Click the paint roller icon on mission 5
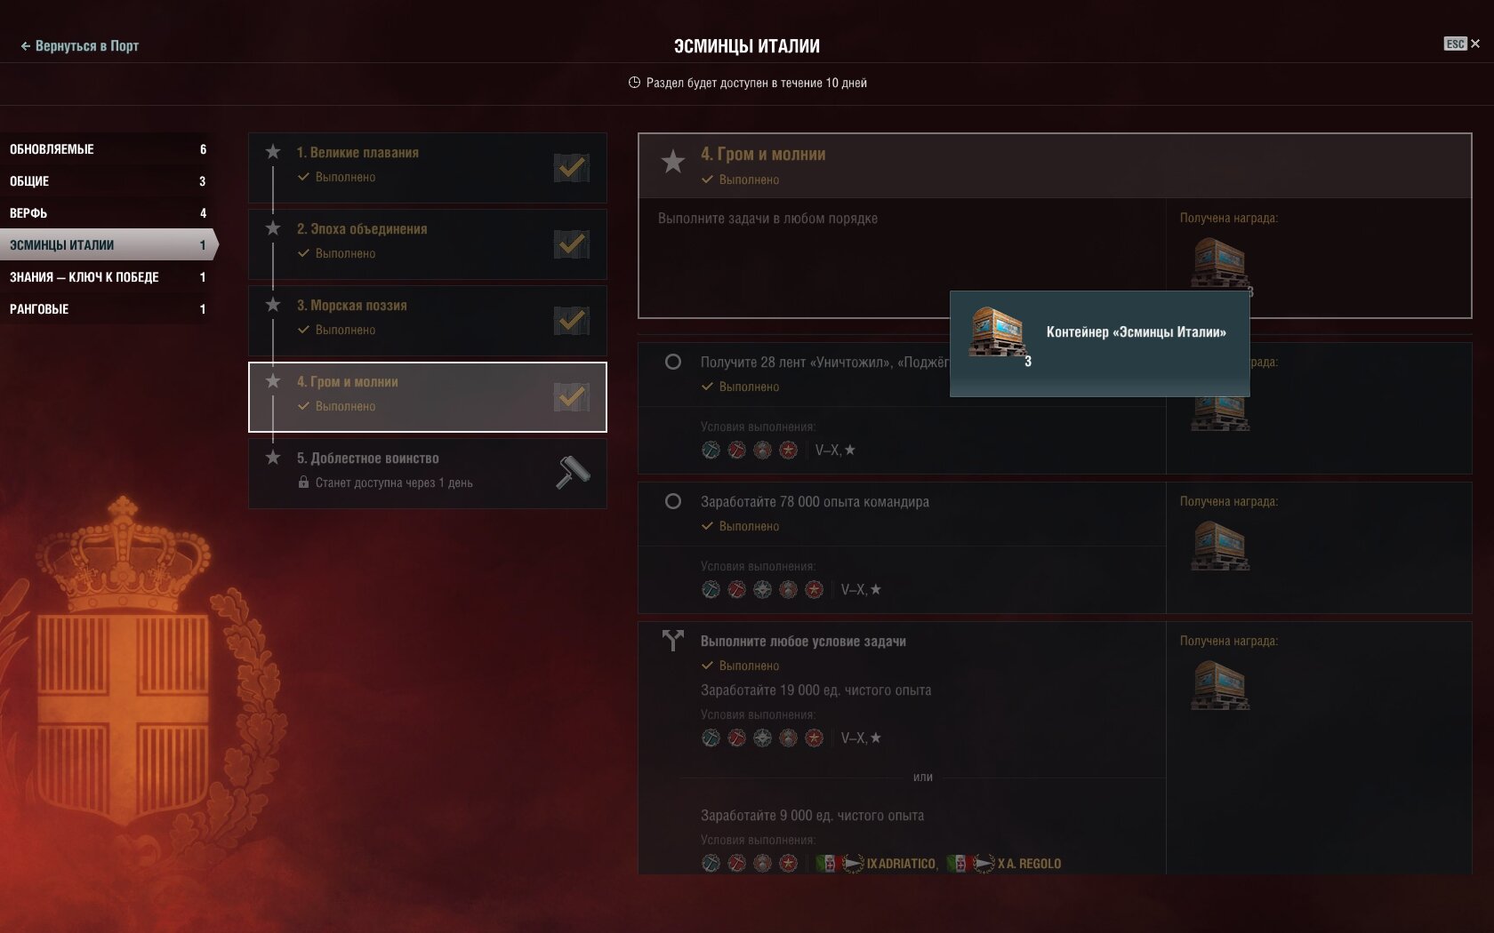 573,473
